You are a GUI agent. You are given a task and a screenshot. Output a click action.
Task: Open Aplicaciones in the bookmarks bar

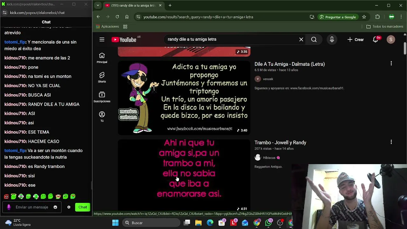[107, 26]
